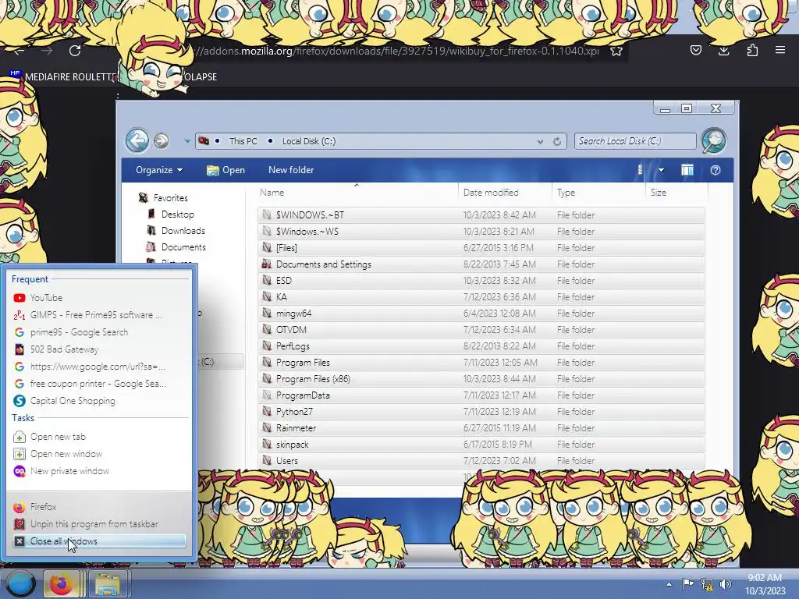Go back in Firefox
The height and width of the screenshot is (599, 799).
point(19,51)
